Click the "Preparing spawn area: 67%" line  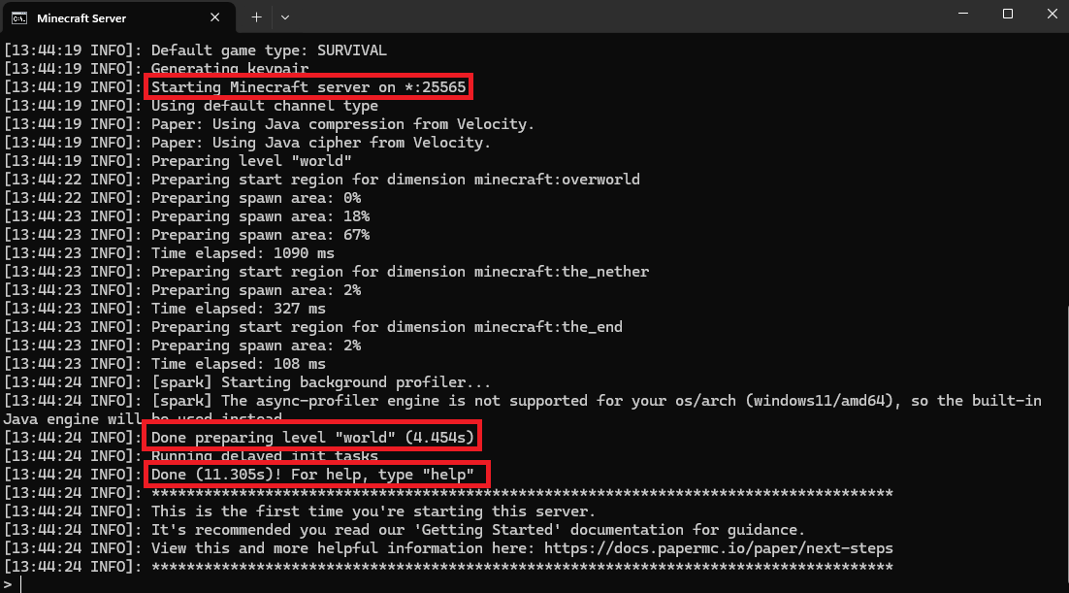point(260,235)
